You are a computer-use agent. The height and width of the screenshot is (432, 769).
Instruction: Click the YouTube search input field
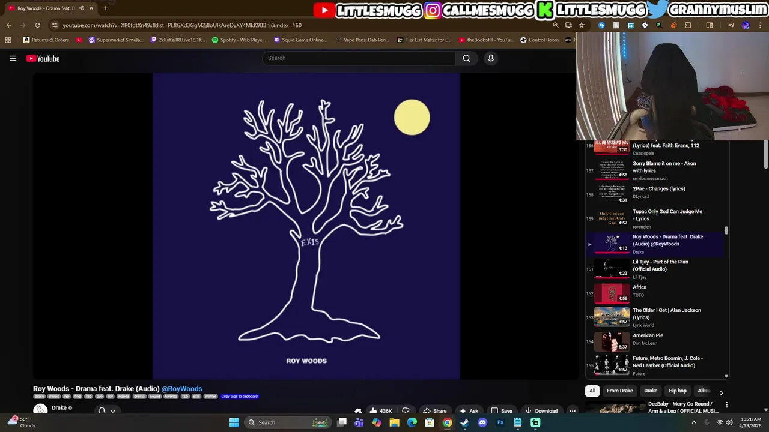359,58
